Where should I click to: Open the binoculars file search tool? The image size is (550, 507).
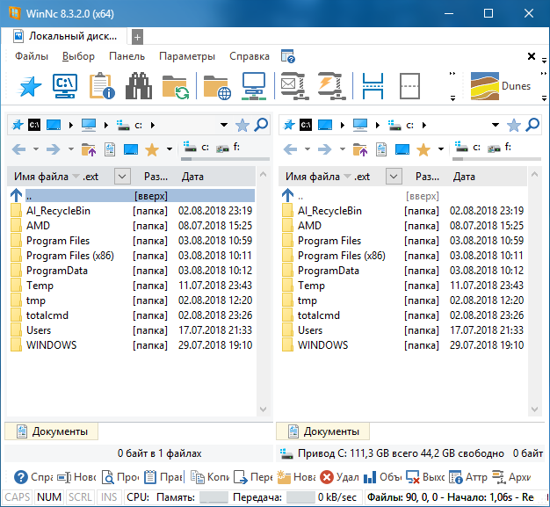click(x=140, y=86)
